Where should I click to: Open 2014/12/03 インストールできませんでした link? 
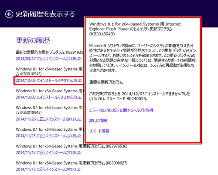pyautogui.click(x=49, y=97)
